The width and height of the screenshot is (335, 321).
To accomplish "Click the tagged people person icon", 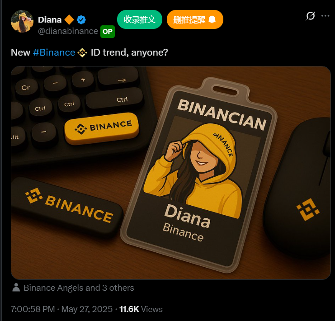I will [16, 288].
